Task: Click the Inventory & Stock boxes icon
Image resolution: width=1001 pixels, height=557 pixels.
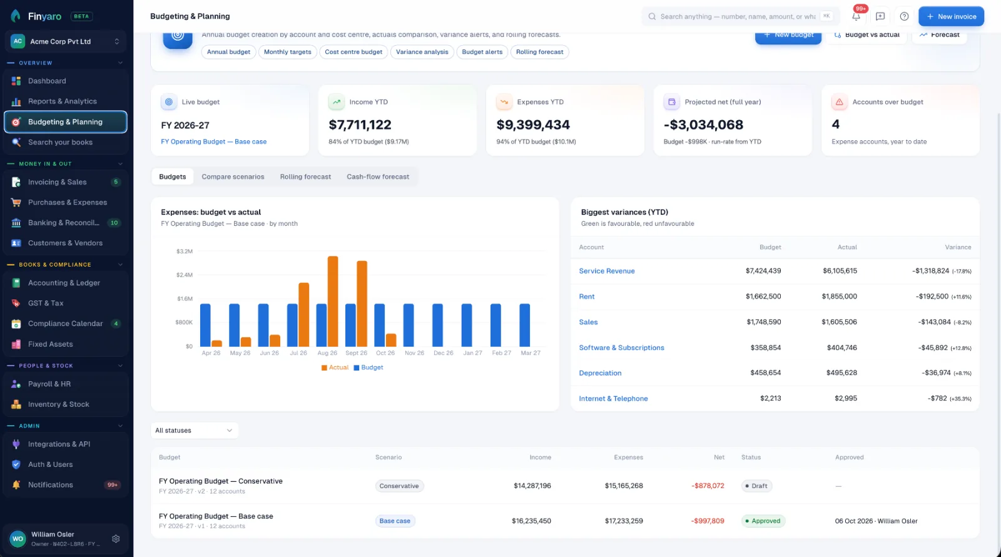Action: [16, 404]
